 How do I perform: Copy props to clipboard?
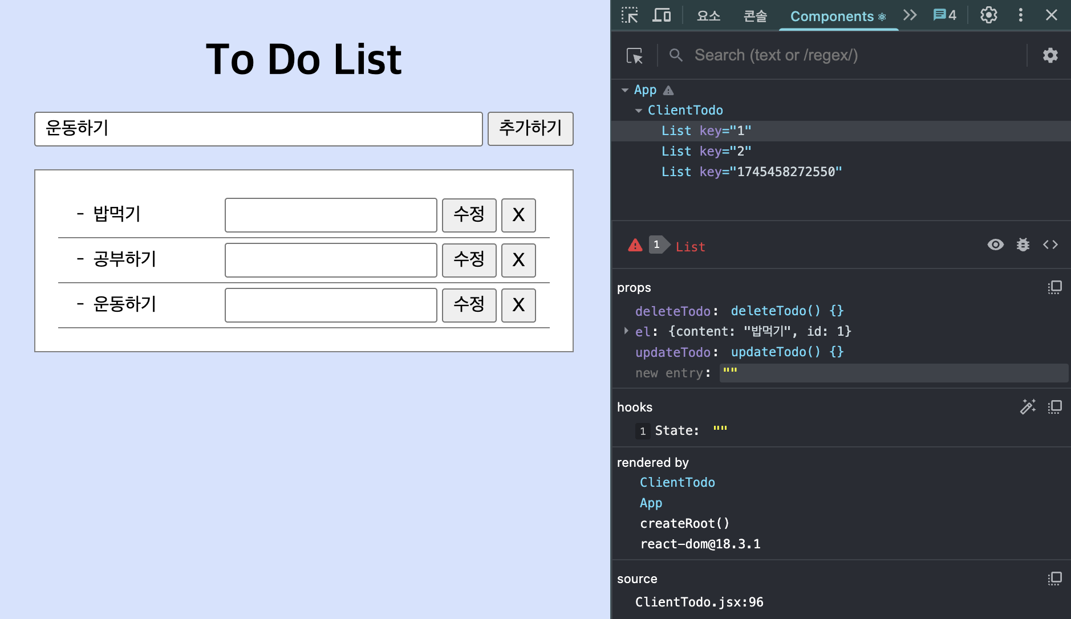point(1054,287)
